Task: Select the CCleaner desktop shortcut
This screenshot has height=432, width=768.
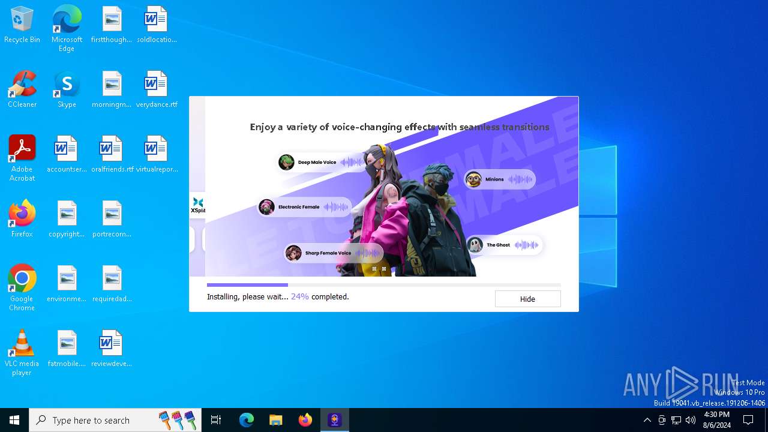Action: pyautogui.click(x=22, y=89)
